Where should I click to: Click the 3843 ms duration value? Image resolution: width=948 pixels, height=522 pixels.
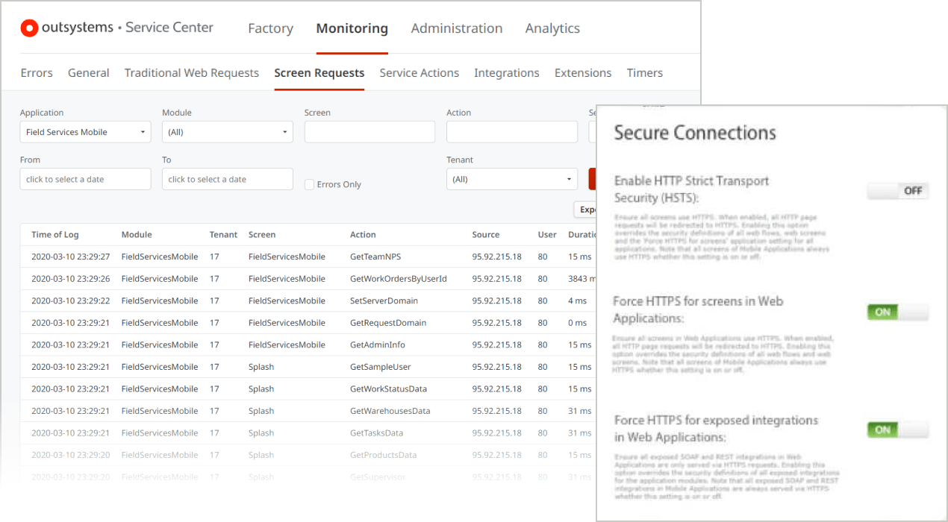[582, 279]
